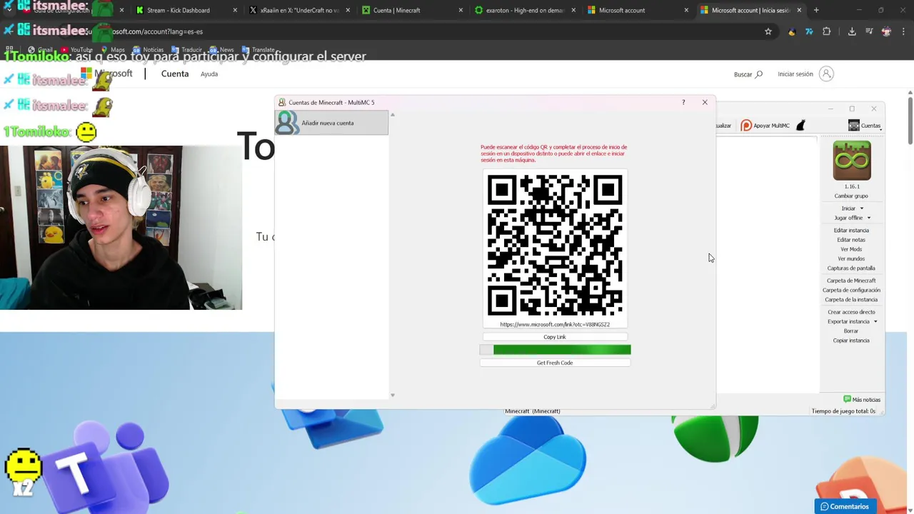Open the browser downloads icon
This screenshot has height=514, width=914.
click(852, 31)
